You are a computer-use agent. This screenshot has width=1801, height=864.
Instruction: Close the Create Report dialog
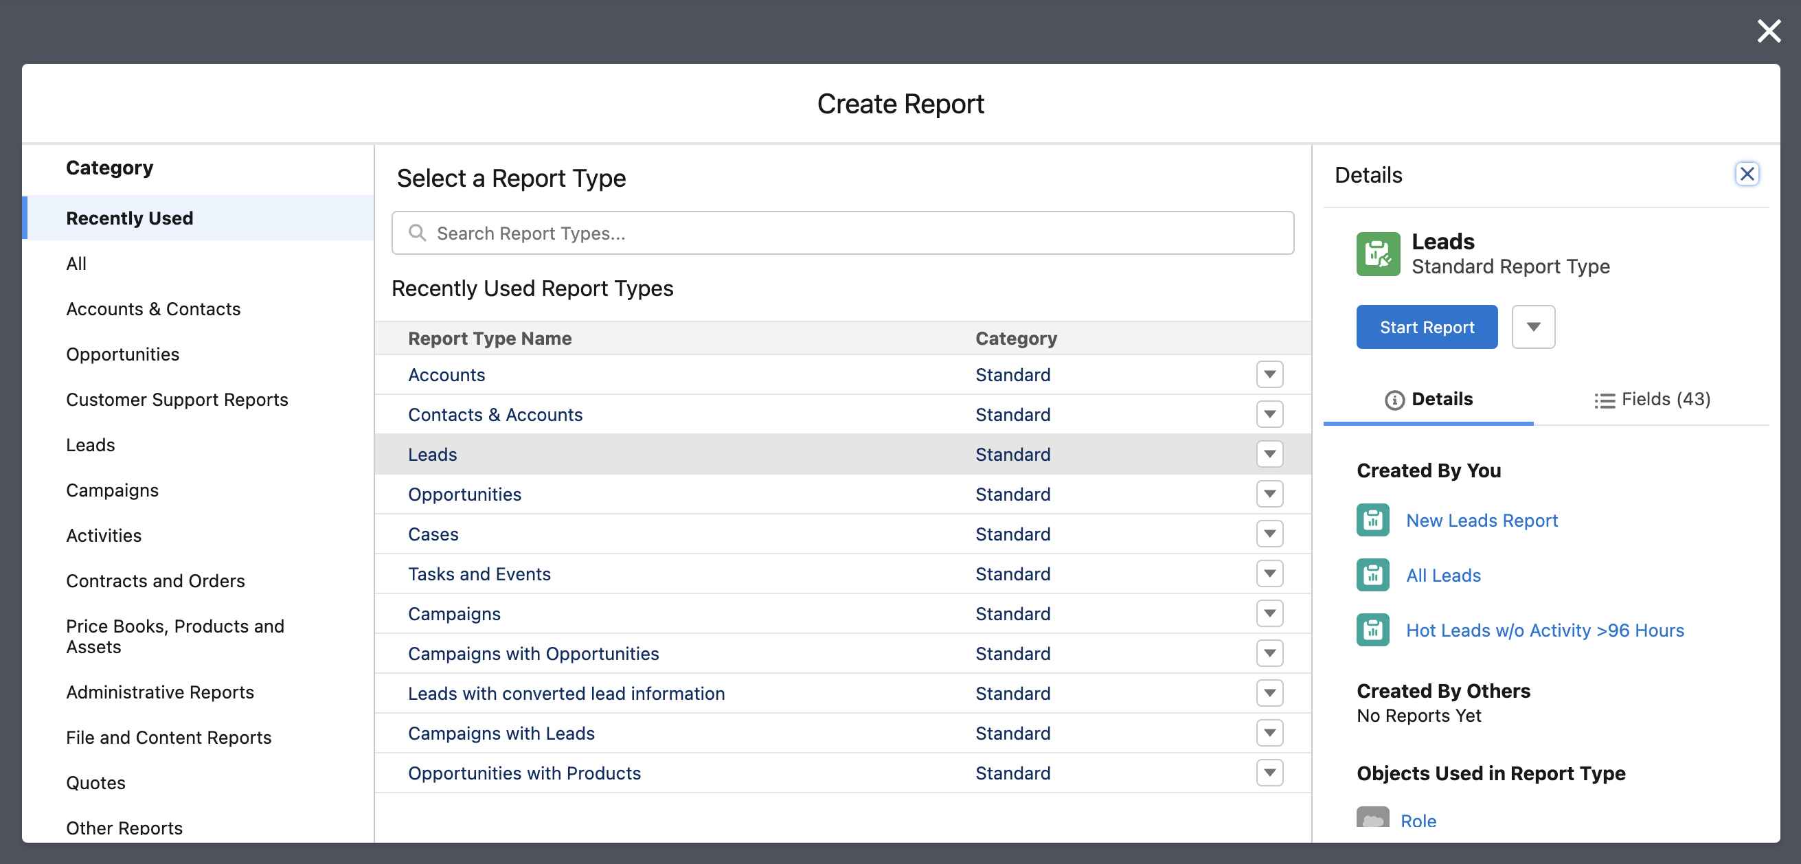[1768, 32]
